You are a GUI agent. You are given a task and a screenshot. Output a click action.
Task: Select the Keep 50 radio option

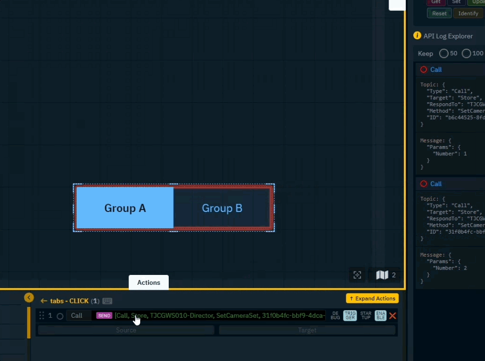pos(444,53)
